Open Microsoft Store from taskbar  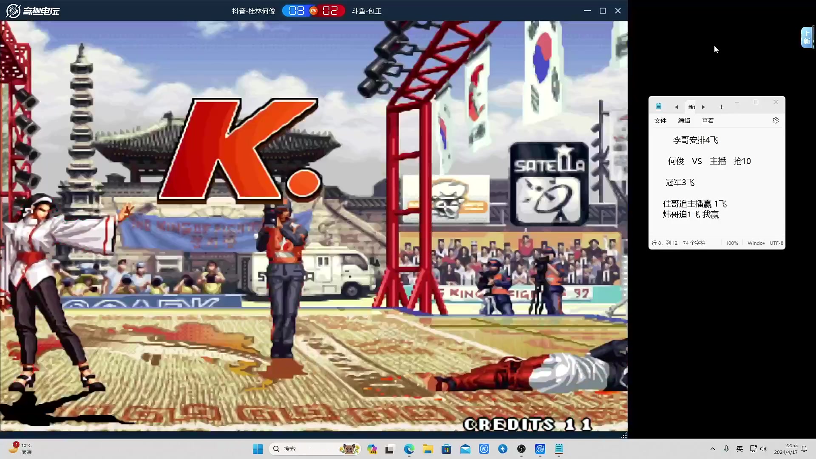click(x=446, y=449)
